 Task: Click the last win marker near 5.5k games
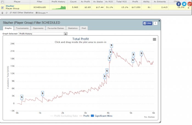[142, 53]
